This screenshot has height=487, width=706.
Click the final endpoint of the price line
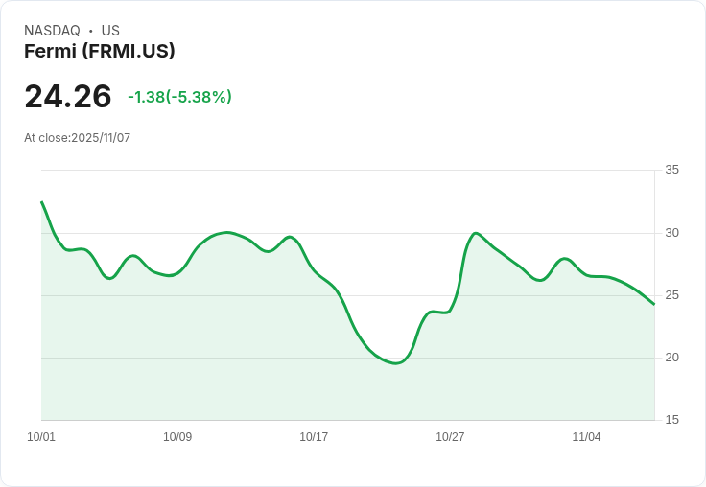pyautogui.click(x=654, y=304)
